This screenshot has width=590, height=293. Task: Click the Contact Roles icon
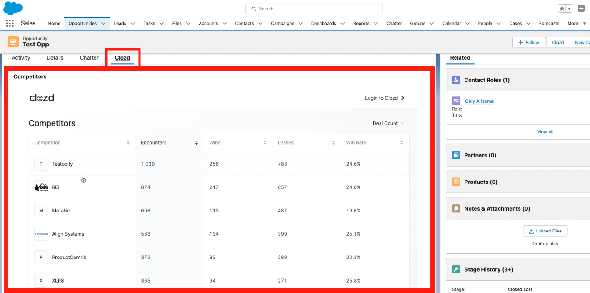(x=456, y=80)
